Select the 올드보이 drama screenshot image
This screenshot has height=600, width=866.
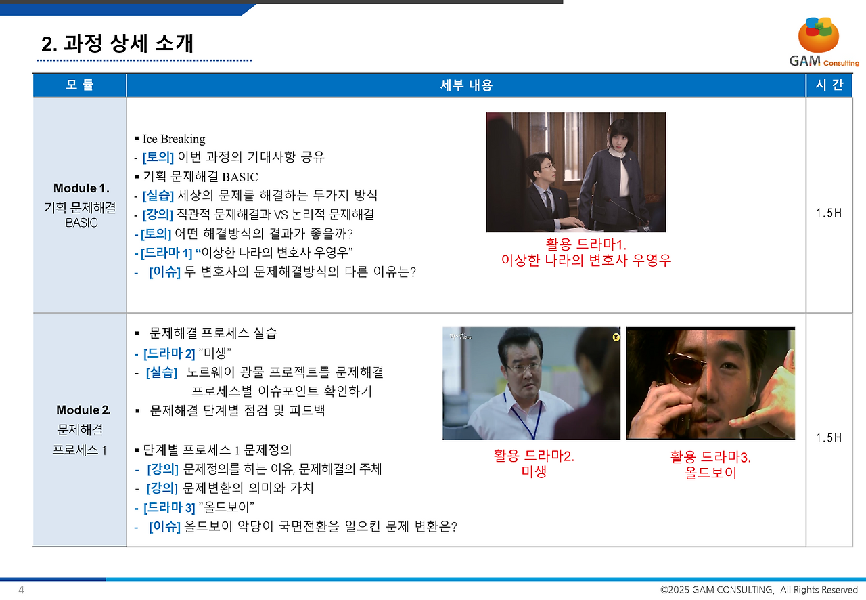pos(710,383)
